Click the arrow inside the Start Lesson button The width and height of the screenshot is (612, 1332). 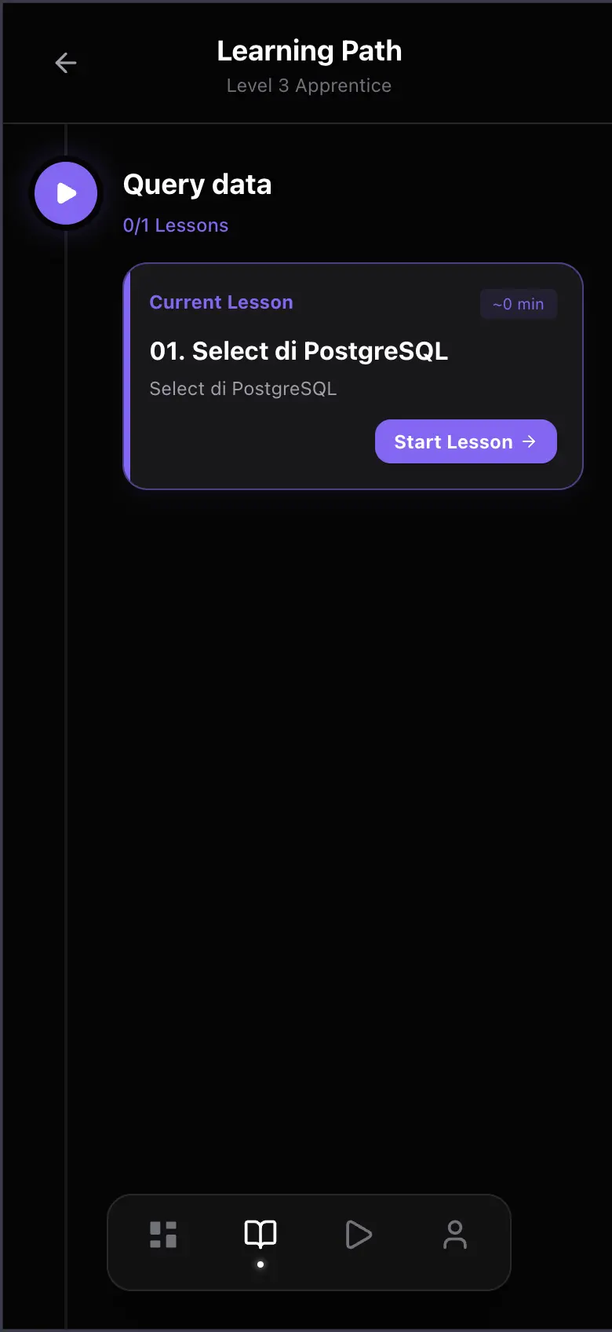pos(529,441)
